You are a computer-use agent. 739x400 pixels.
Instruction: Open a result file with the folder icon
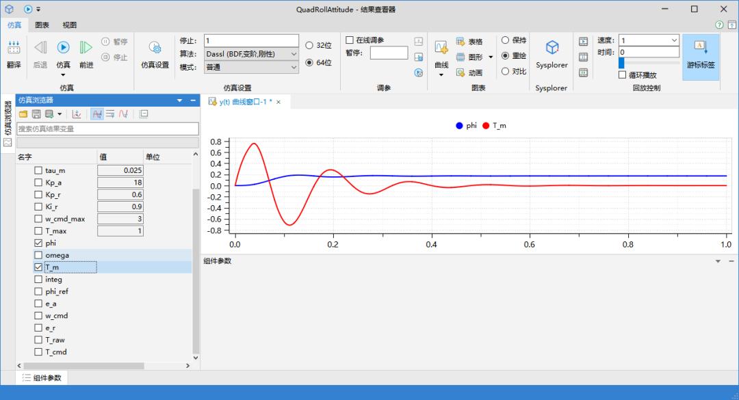[x=23, y=114]
